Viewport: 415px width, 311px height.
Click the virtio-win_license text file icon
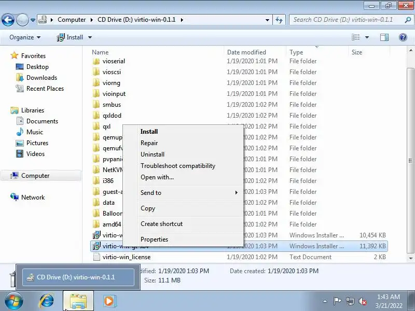point(96,257)
